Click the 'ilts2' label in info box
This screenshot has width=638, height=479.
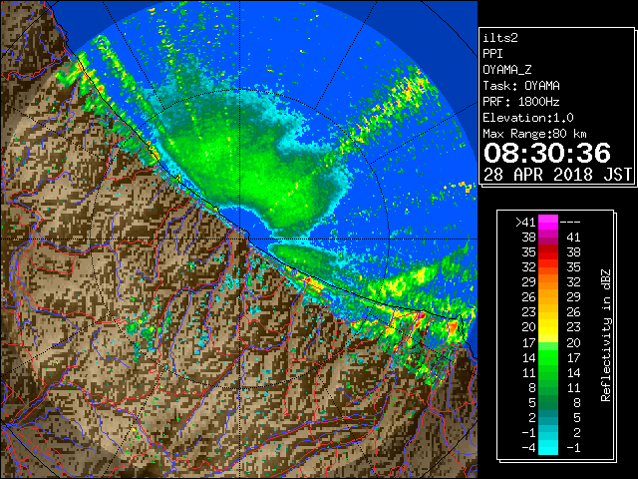coord(500,38)
